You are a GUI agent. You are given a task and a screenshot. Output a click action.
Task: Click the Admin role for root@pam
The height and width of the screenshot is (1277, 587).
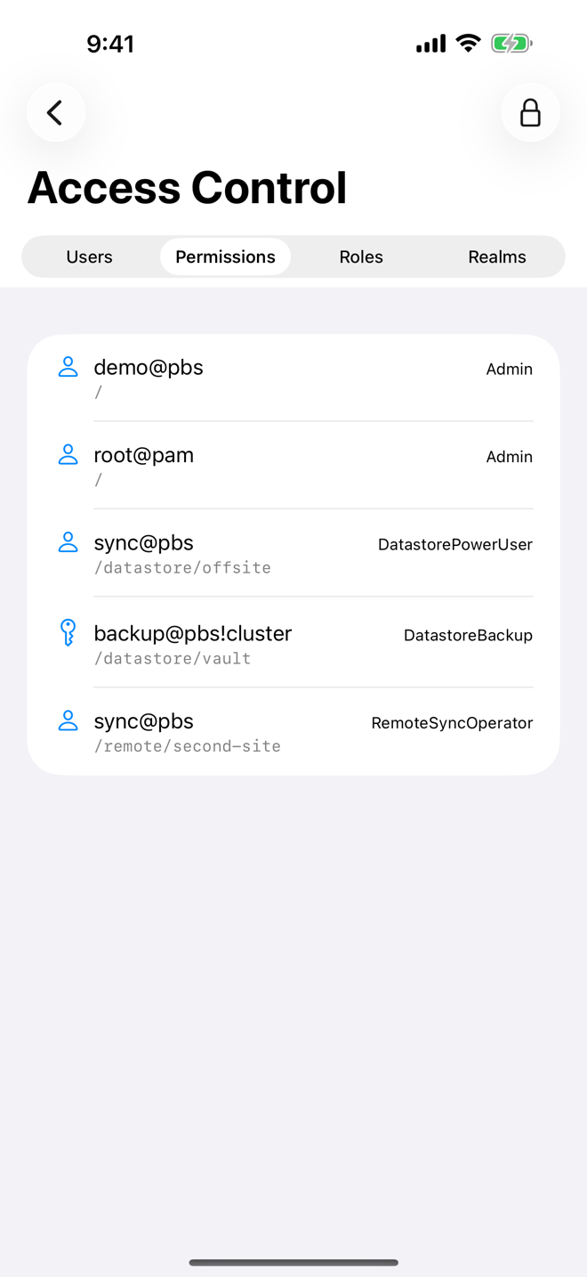point(510,456)
